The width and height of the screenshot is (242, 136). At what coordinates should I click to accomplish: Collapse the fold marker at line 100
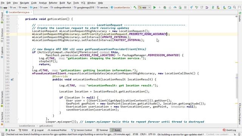click(x=17, y=73)
